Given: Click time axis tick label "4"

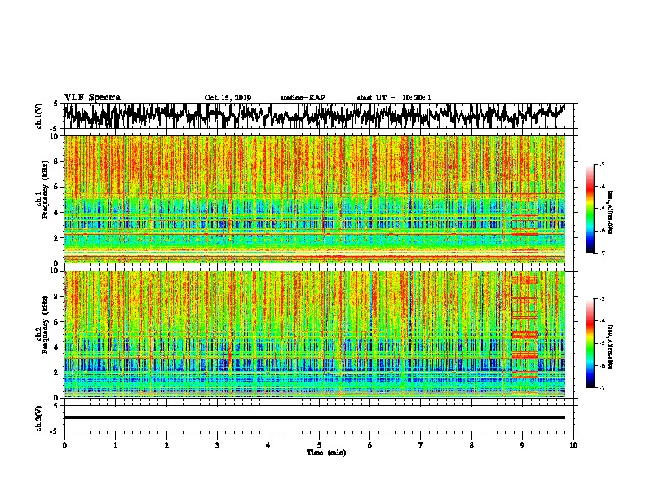Looking at the screenshot, I should (268, 445).
